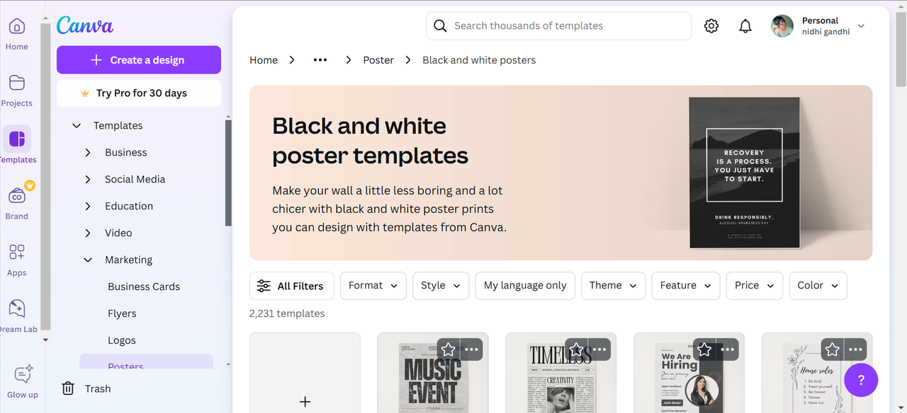Open the notifications bell
This screenshot has width=907, height=413.
pyautogui.click(x=745, y=26)
